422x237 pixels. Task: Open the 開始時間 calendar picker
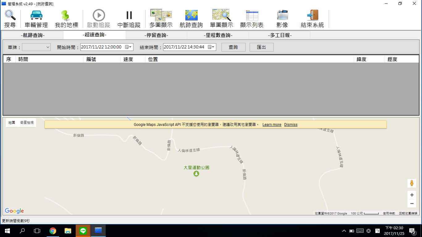129,47
